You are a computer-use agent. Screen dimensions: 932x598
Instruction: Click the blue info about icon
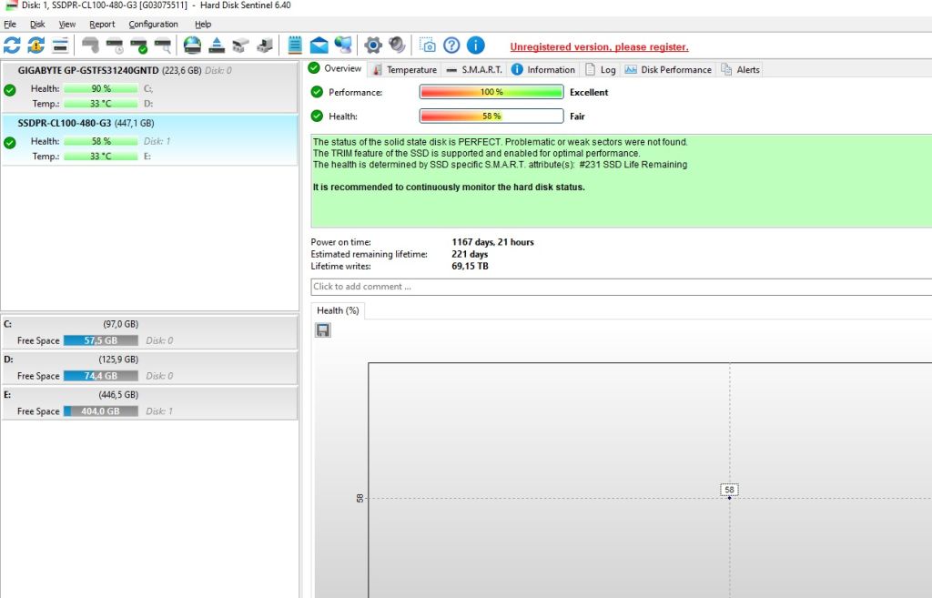tap(475, 46)
